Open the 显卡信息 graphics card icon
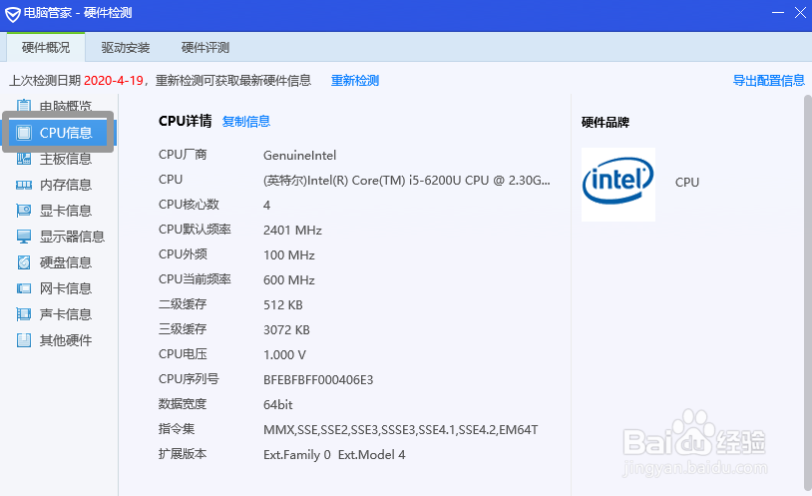This screenshot has width=812, height=496. coord(24,211)
